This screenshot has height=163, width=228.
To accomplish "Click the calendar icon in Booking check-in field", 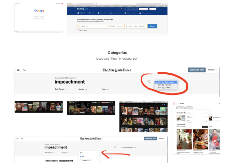I will (109, 26).
